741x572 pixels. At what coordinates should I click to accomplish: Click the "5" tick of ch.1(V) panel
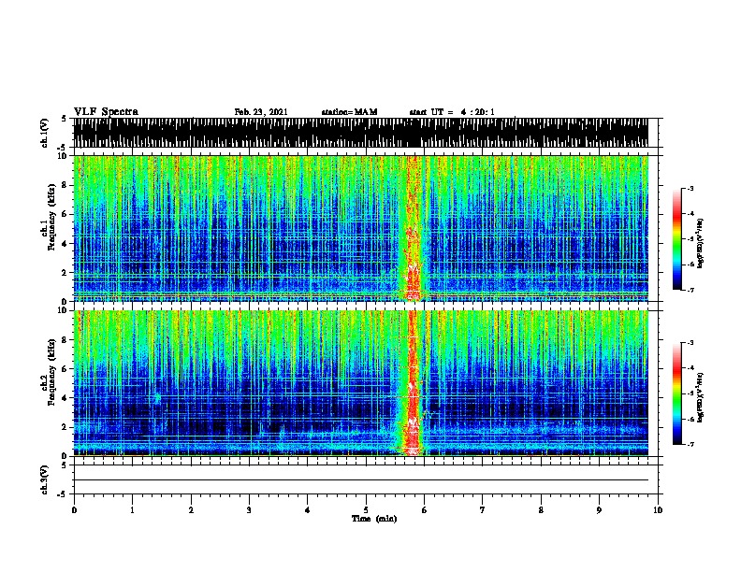pos(64,119)
